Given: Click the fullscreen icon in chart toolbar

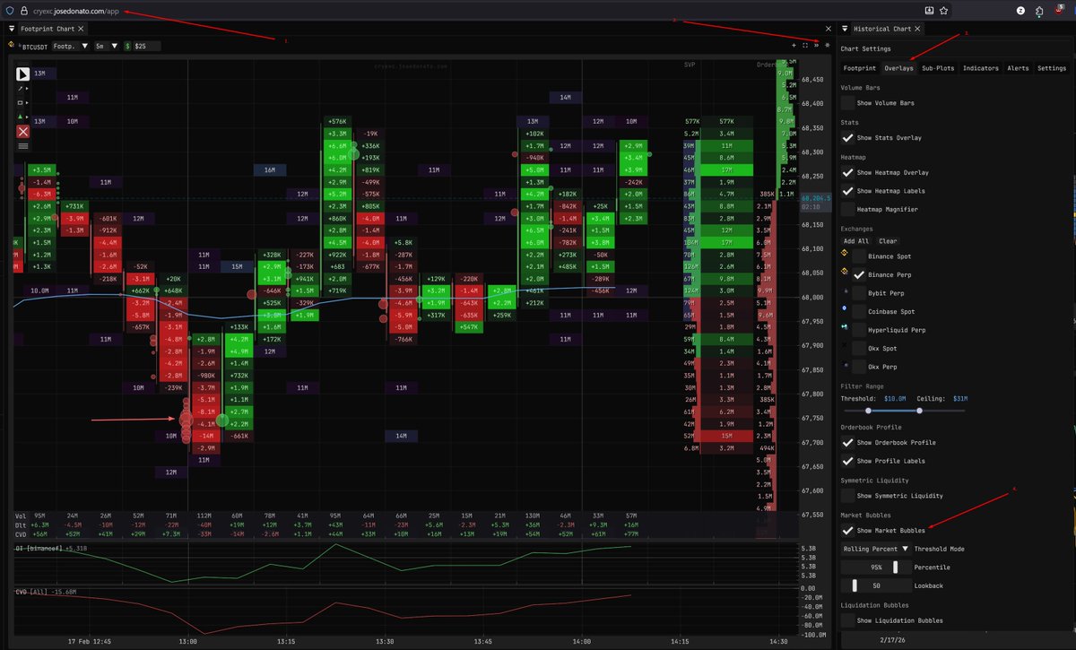Looking at the screenshot, I should [x=804, y=45].
